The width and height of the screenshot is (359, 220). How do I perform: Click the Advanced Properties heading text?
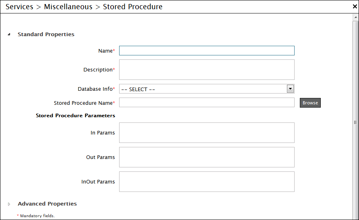[47, 204]
